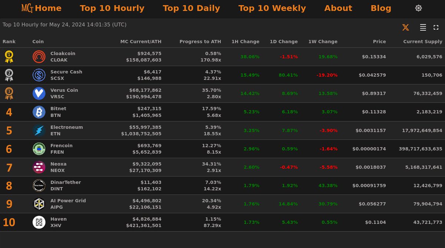The height and width of the screenshot is (248, 445).
Task: Click the Electroneum coin logo
Action: point(39,130)
